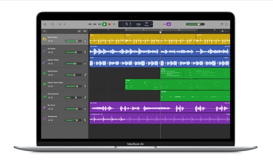The width and height of the screenshot is (273, 164).
Task: Click the Classic Rock Organ track icon
Action: [x=45, y=85]
